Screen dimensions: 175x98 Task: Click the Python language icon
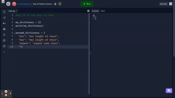55,4
